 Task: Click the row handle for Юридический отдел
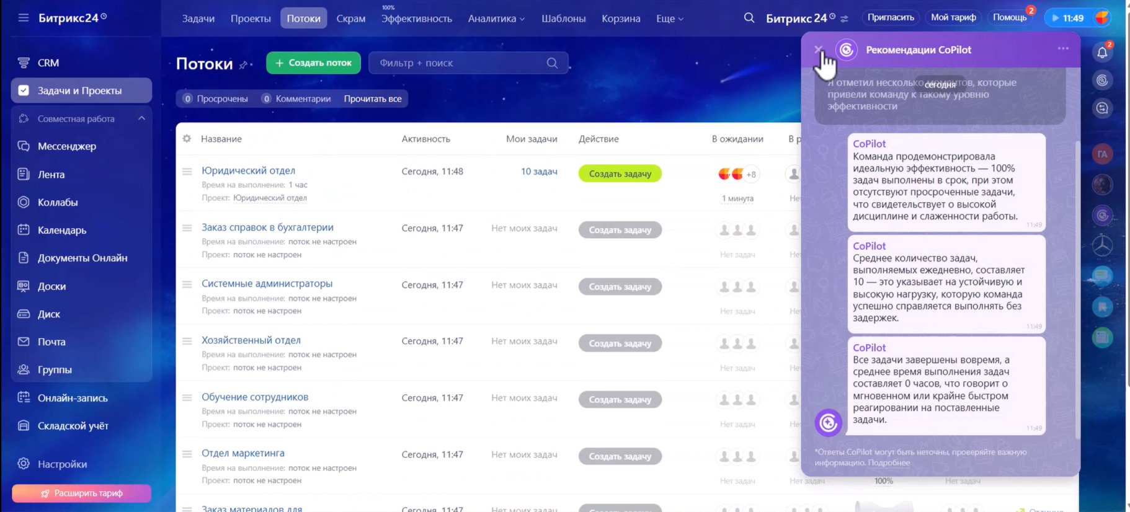coord(187,171)
